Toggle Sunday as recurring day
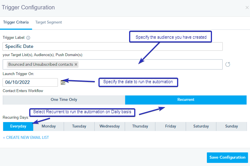Viewport: 250px width, 166px height. [232, 126]
